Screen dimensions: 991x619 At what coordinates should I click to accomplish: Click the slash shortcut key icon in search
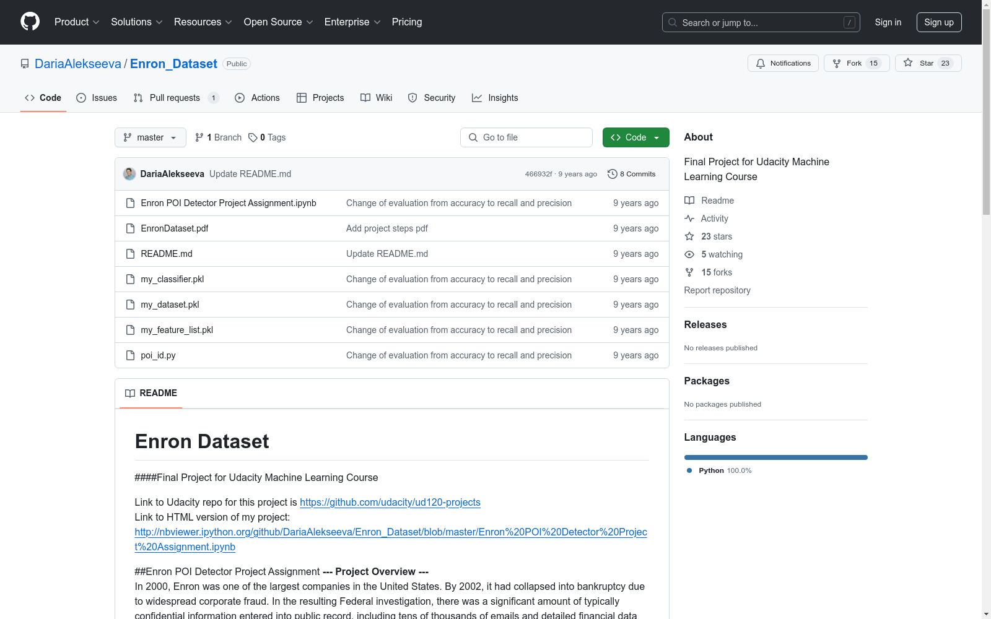click(849, 22)
